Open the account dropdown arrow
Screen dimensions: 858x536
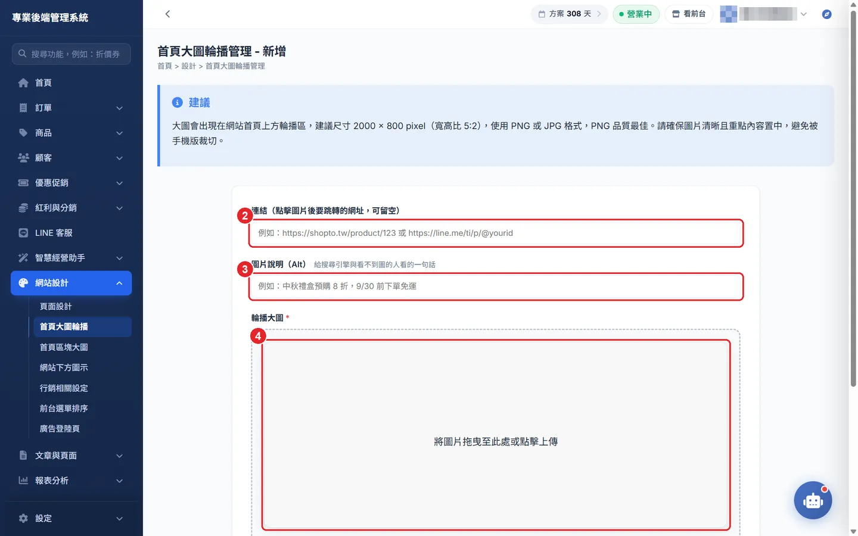pyautogui.click(x=803, y=14)
